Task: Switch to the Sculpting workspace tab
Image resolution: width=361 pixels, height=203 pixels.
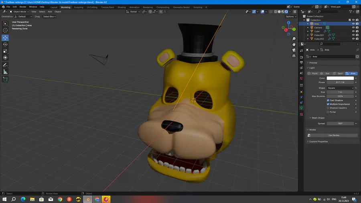Action: coord(79,7)
